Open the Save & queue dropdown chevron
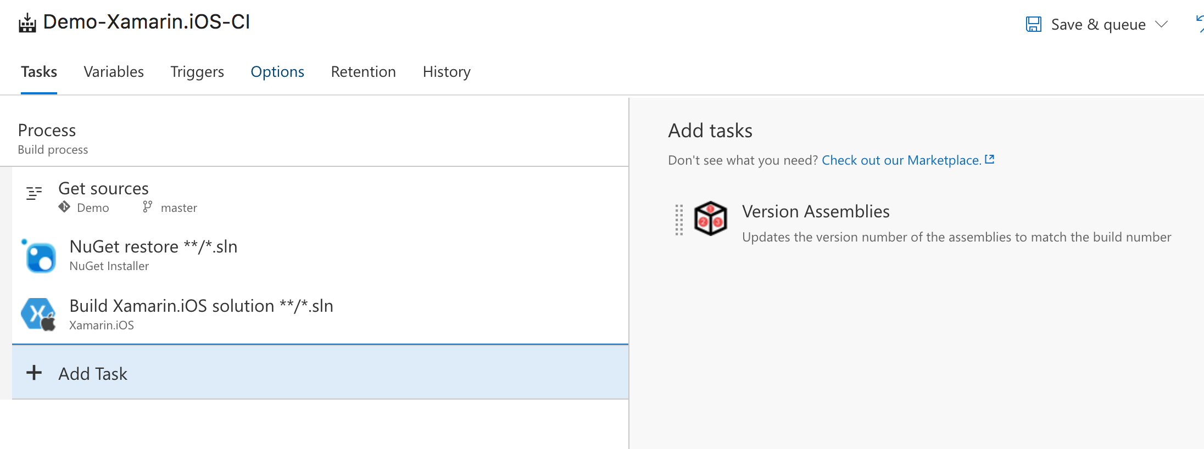Viewport: 1204px width, 449px height. click(1161, 24)
